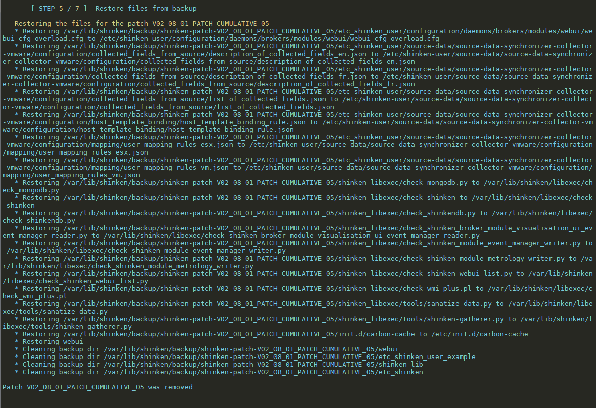This screenshot has height=408, width=596.
Task: Click the wrapped 'ck_mongodb.py' text
Action: [31, 190]
